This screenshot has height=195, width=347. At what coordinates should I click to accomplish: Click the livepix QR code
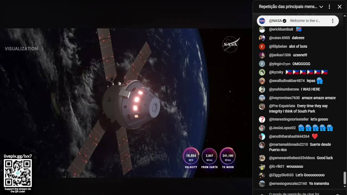point(18,173)
